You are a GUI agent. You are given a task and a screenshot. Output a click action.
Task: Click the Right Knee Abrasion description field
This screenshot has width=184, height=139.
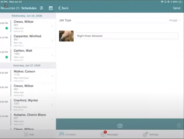click(x=127, y=36)
